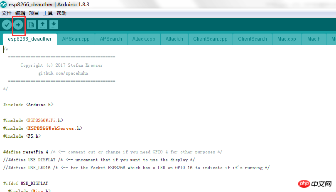
Task: Save sketch with the down-arrow icon
Action: pos(54,25)
